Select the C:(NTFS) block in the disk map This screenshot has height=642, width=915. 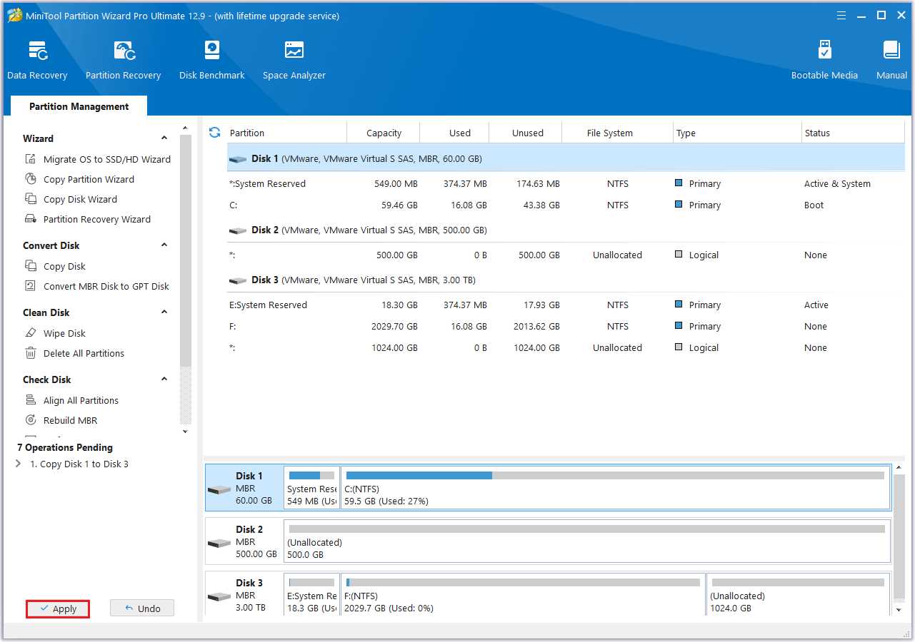coord(615,488)
